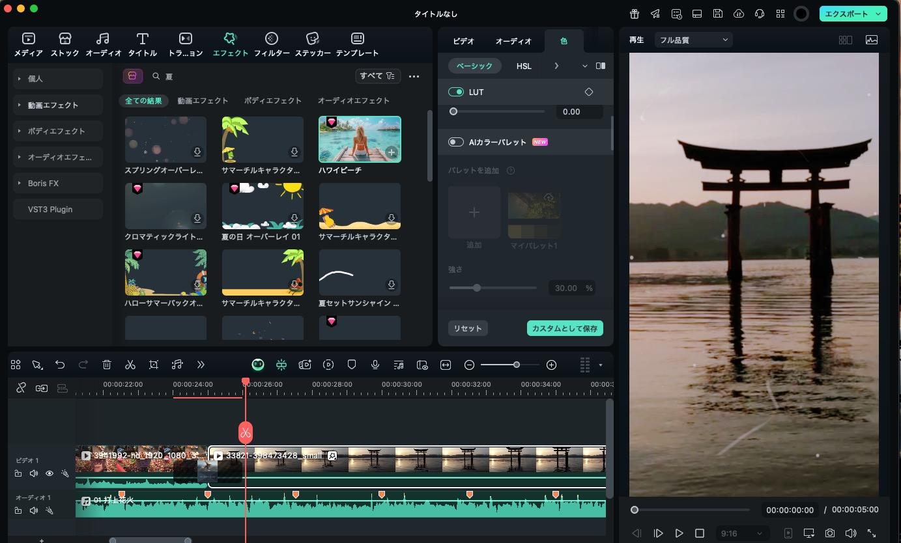
Task: Click the リセット button
Action: (468, 328)
